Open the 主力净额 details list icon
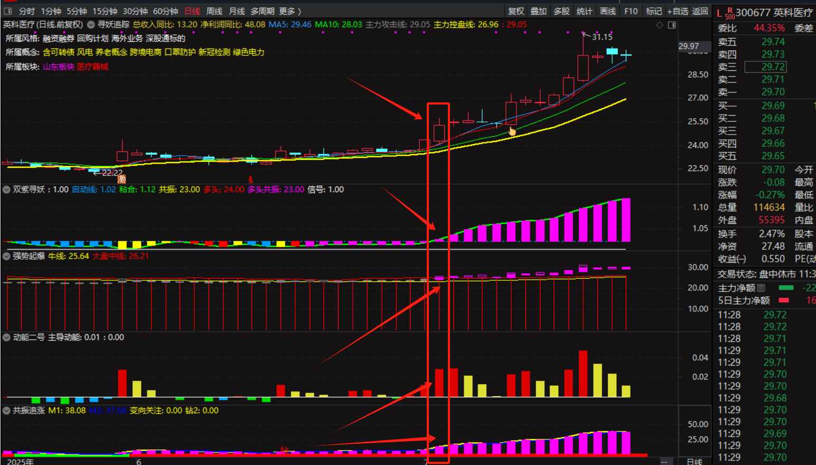This screenshot has height=465, width=816. 761,288
